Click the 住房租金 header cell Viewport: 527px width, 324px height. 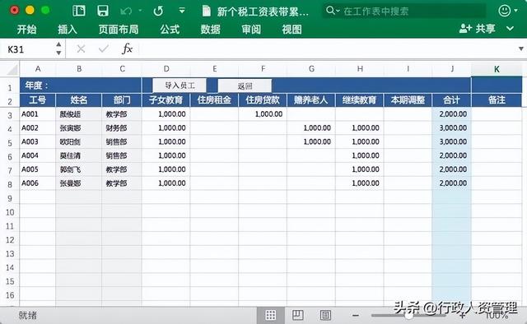214,100
